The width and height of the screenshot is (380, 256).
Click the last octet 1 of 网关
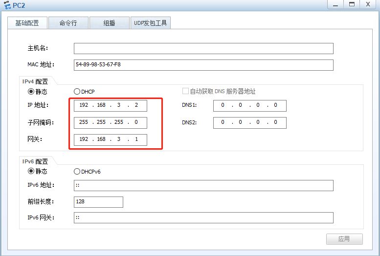(136, 139)
